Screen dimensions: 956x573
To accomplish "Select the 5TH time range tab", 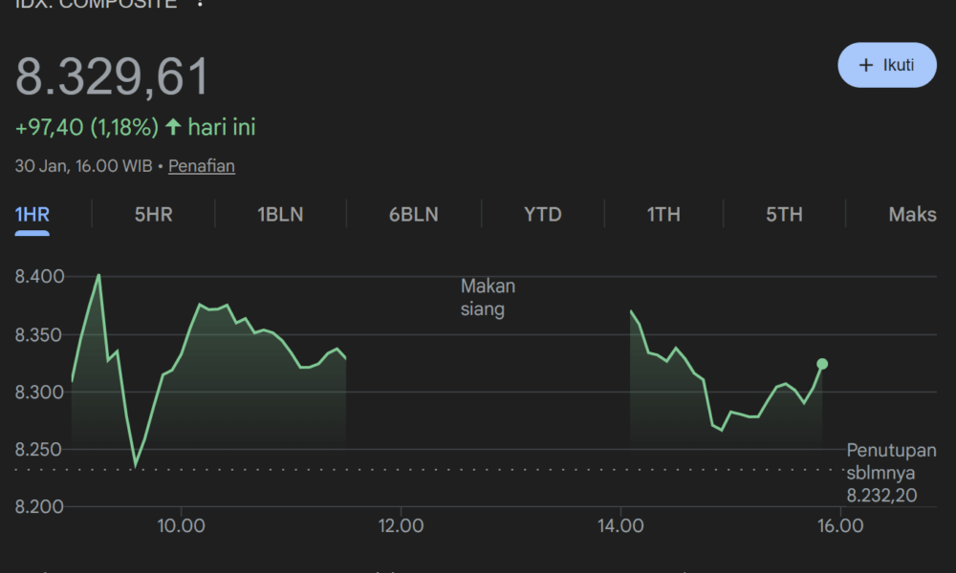I will pyautogui.click(x=784, y=215).
